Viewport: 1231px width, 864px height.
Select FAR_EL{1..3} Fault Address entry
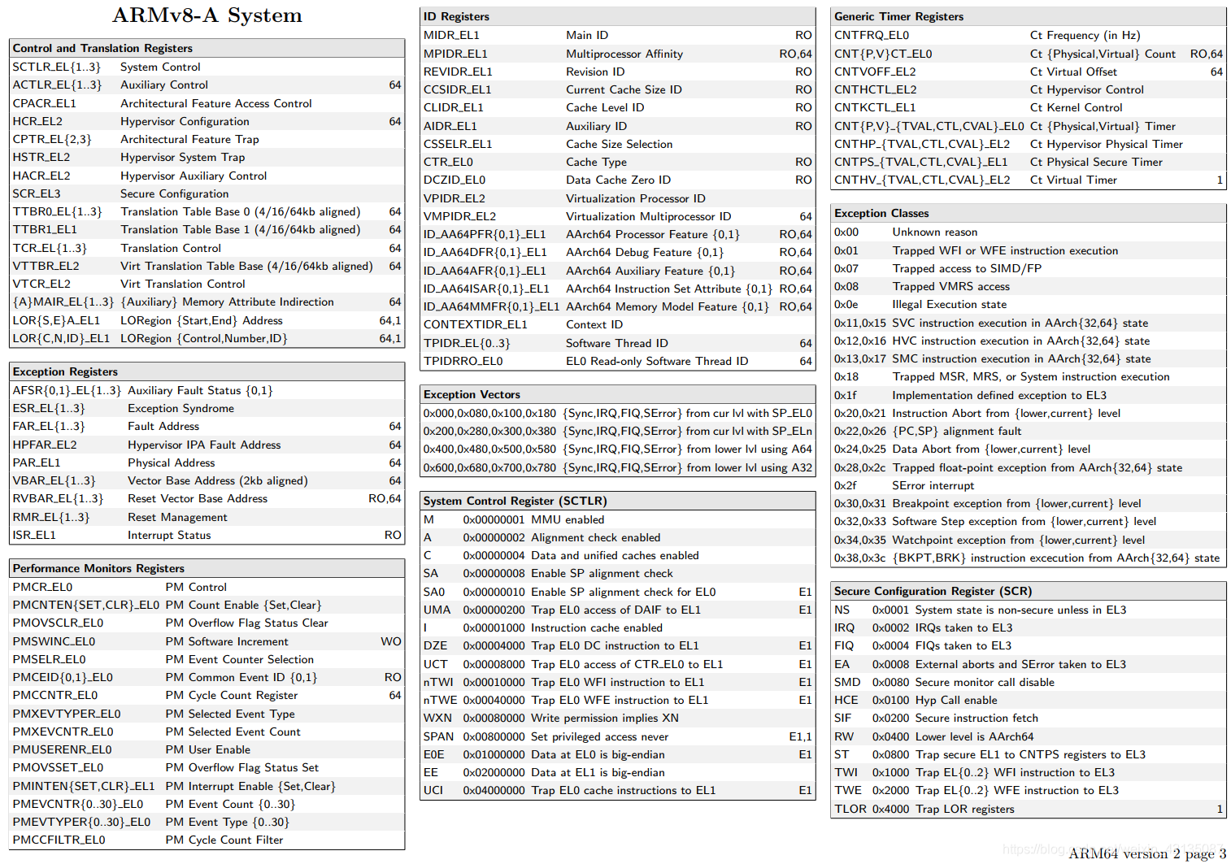[207, 426]
